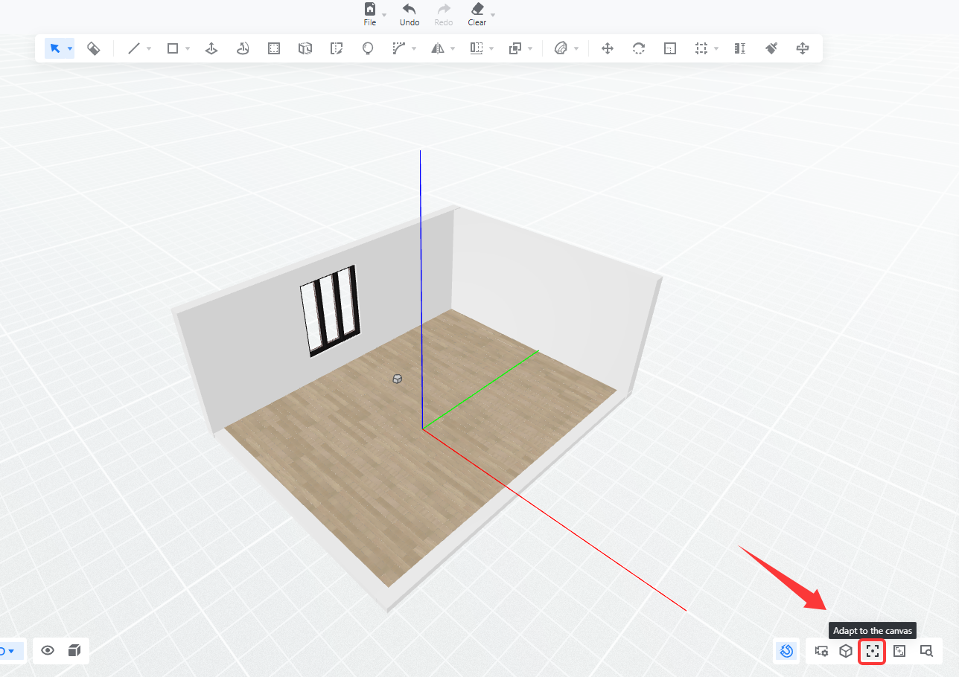Select the dotted square offset tool

pyautogui.click(x=274, y=48)
